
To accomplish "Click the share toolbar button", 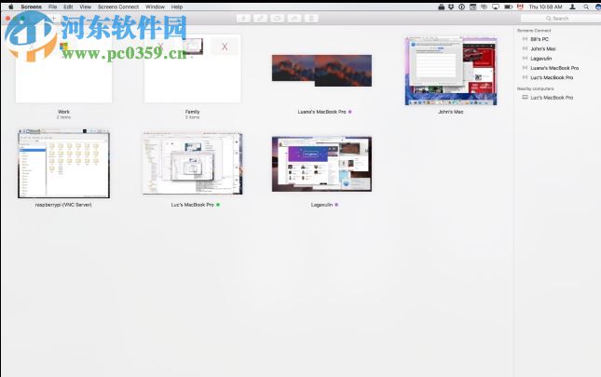I will [x=294, y=19].
